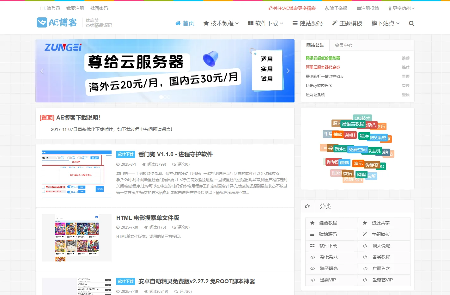The image size is (450, 295).
Task: Go to 首页 home menu item
Action: (185, 23)
